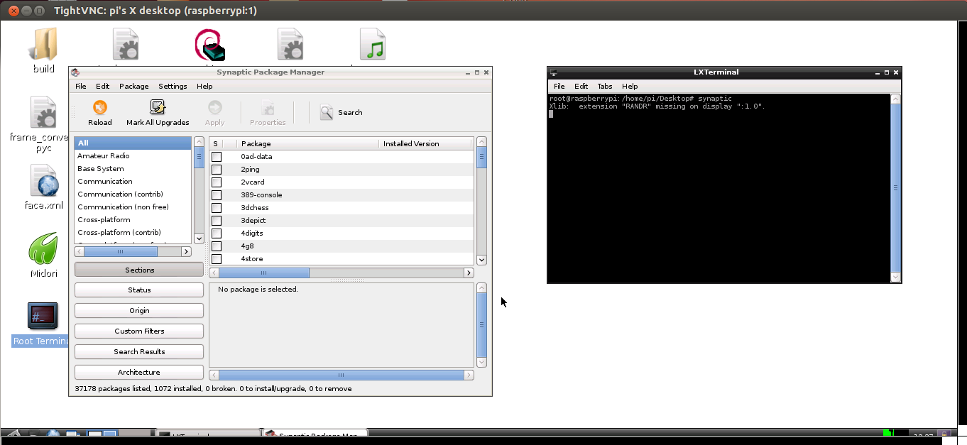Click package list scrollbar down arrow

click(x=482, y=260)
